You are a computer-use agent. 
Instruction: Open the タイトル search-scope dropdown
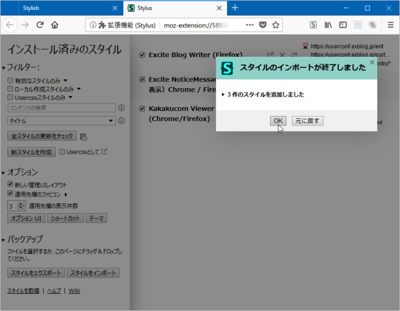[62, 121]
